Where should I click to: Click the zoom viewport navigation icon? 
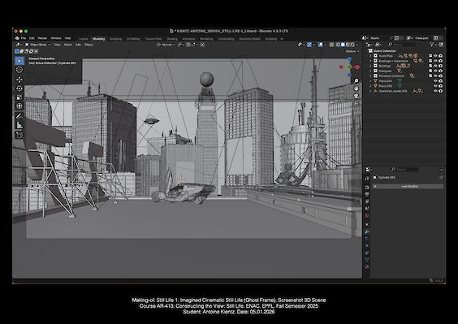356,81
